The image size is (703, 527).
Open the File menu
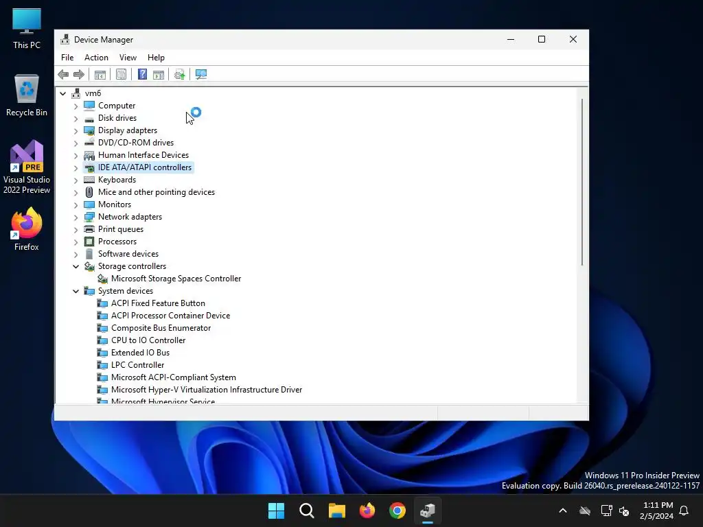pos(67,58)
